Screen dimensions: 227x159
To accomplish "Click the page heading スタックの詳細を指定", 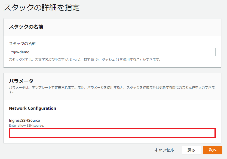I will 41,8.
